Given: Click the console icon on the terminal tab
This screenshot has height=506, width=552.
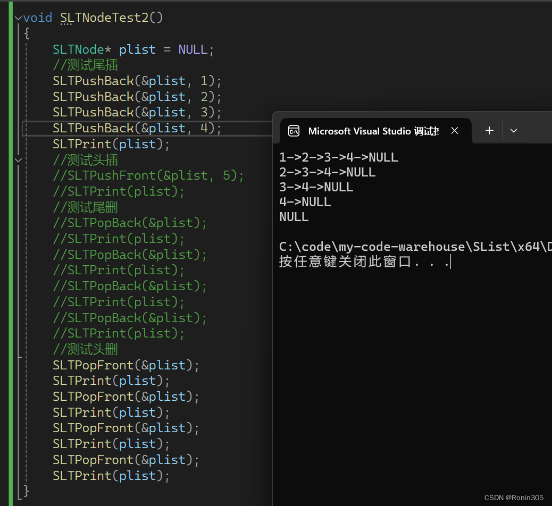Looking at the screenshot, I should (x=294, y=131).
